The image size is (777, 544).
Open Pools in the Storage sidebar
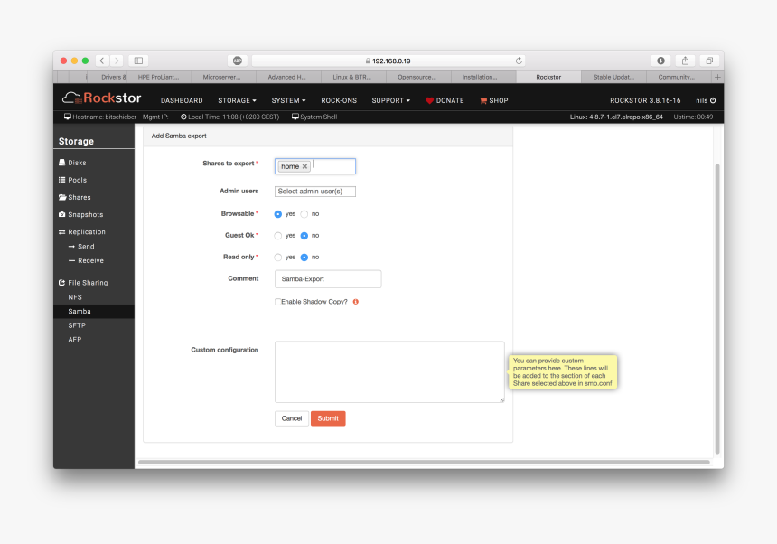coord(72,180)
